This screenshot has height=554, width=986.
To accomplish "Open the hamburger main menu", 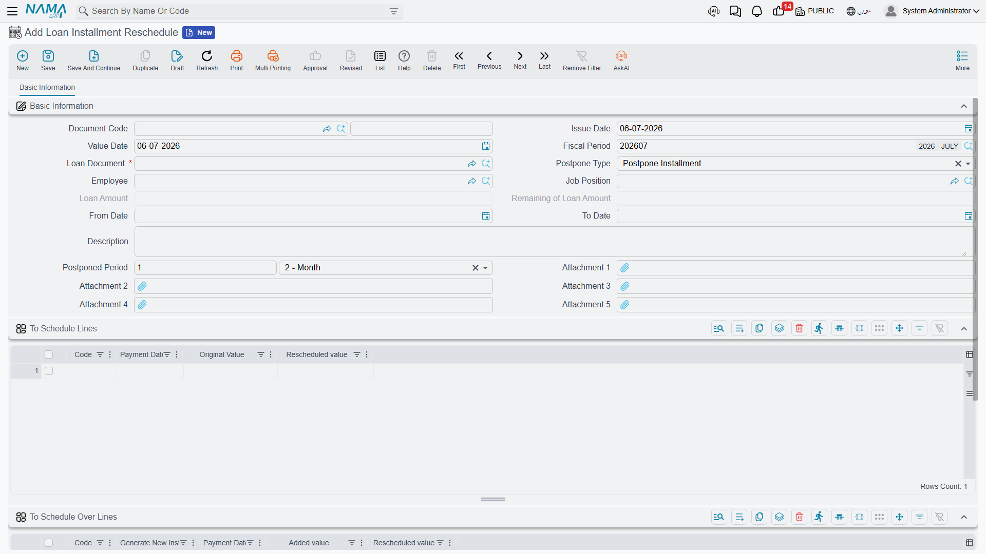I will [12, 11].
